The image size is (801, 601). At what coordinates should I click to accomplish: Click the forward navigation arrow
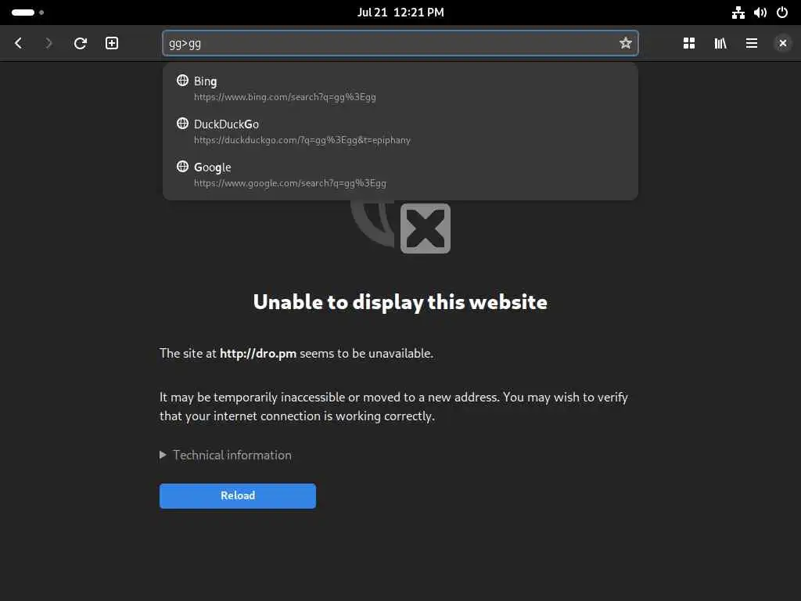[x=48, y=44]
